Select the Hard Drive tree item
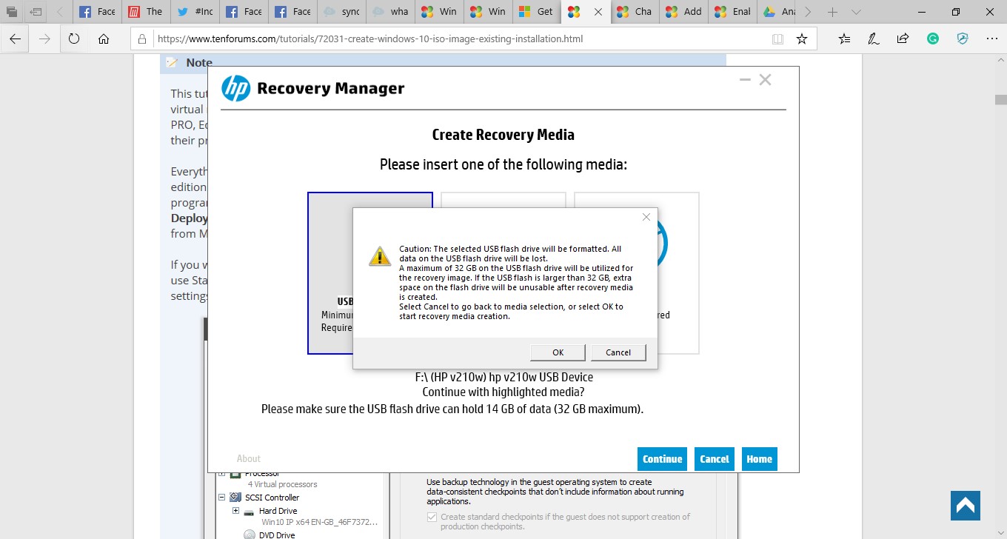Viewport: 1007px width, 539px height. [278, 511]
